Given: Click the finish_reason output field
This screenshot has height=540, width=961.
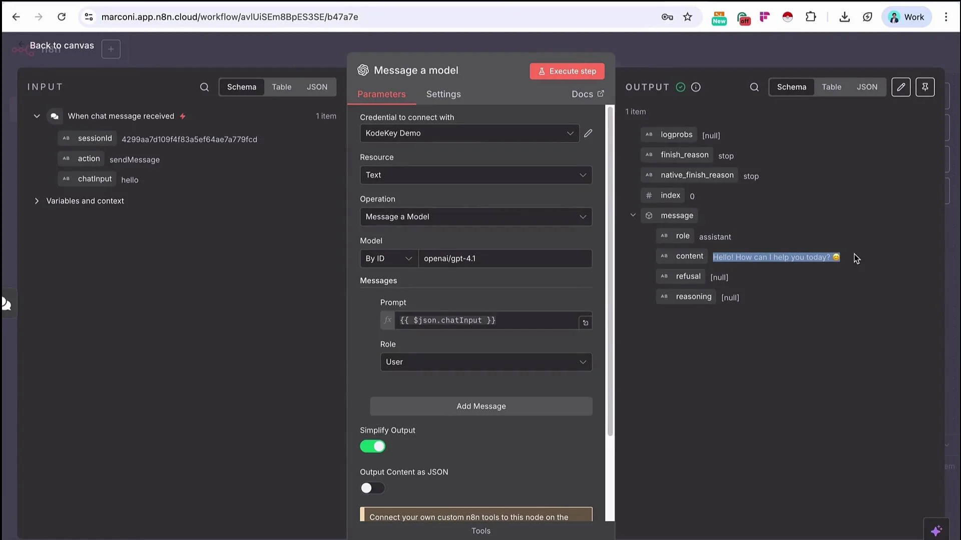Looking at the screenshot, I should coord(677,155).
